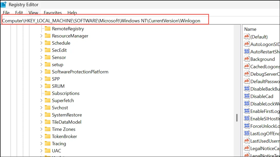Image resolution: width=280 pixels, height=157 pixels.
Task: Select the EnableSIHostIntegration value name
Action: tap(265, 119)
